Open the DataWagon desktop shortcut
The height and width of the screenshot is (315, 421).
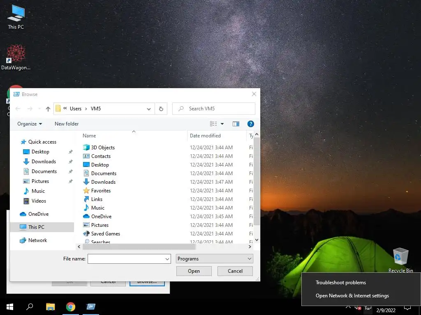click(16, 57)
